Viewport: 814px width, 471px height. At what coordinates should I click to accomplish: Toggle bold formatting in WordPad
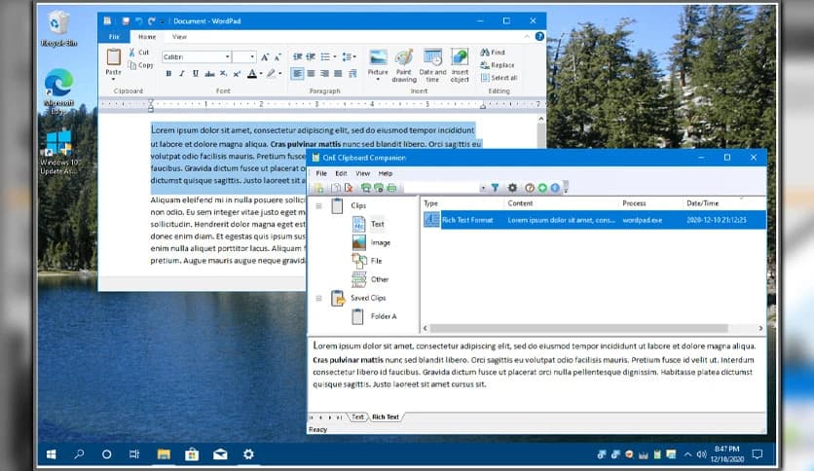click(x=168, y=73)
